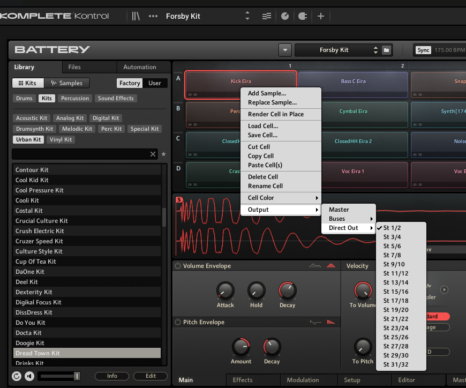The image size is (466, 388).
Task: Clear the search field with the X icon
Action: click(153, 154)
